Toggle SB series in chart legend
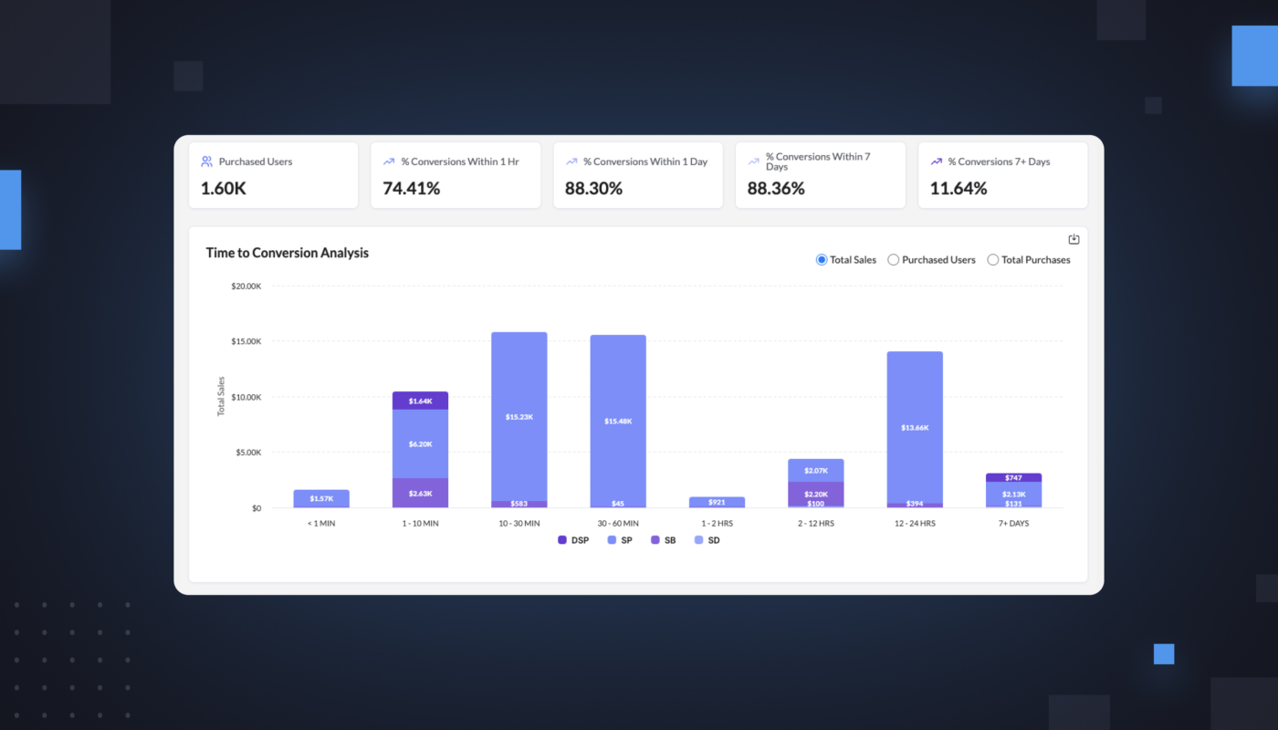 coord(664,540)
